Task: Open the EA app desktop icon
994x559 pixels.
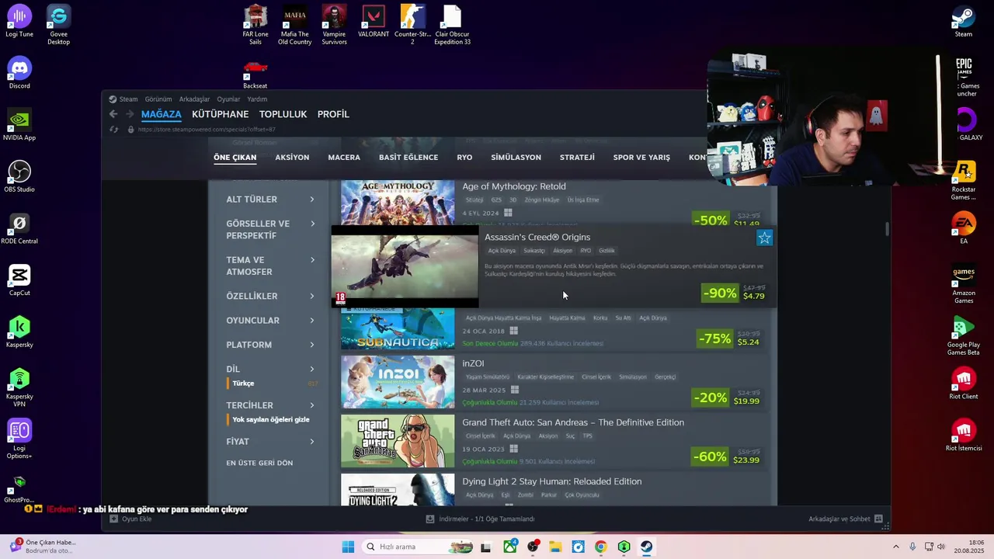Action: coord(964,228)
